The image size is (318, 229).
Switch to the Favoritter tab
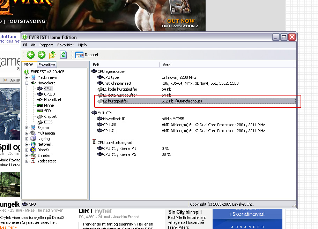pos(47,65)
